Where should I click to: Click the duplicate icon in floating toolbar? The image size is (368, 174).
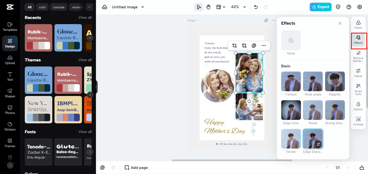pyautogui.click(x=254, y=46)
